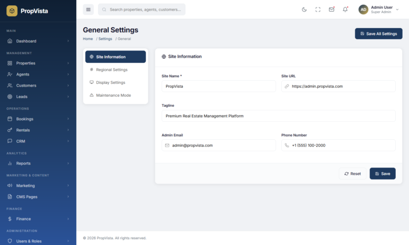Click the Home breadcrumb link
409x245 pixels.
[88, 39]
